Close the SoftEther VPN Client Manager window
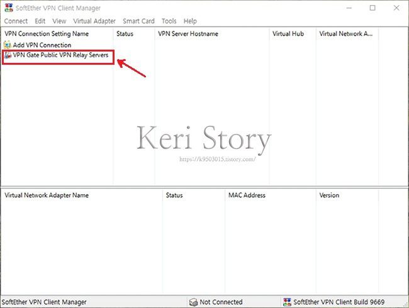Image resolution: width=409 pixels, height=308 pixels. tap(396, 8)
